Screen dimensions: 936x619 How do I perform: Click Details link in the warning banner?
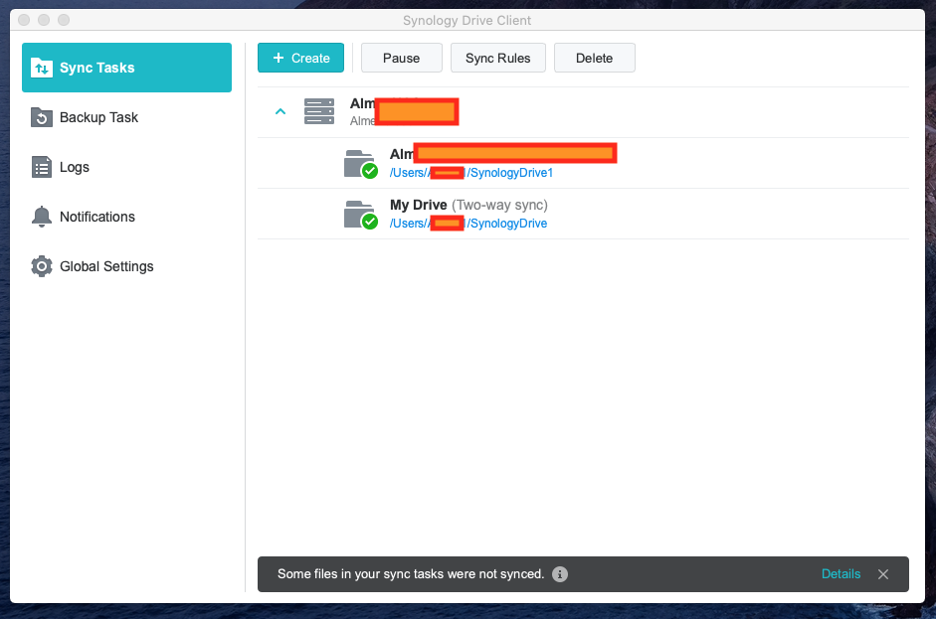point(841,574)
